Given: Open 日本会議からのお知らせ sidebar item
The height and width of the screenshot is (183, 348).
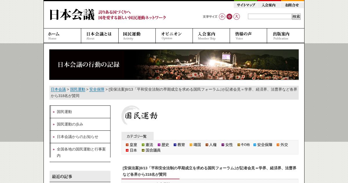Looking at the screenshot, I should [x=80, y=137].
